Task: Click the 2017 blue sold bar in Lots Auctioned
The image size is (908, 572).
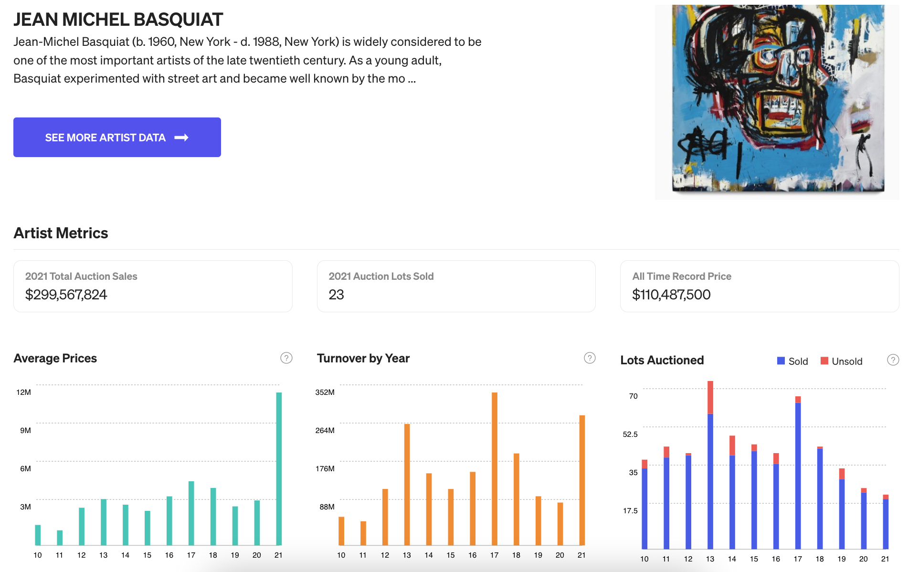Action: tap(798, 476)
